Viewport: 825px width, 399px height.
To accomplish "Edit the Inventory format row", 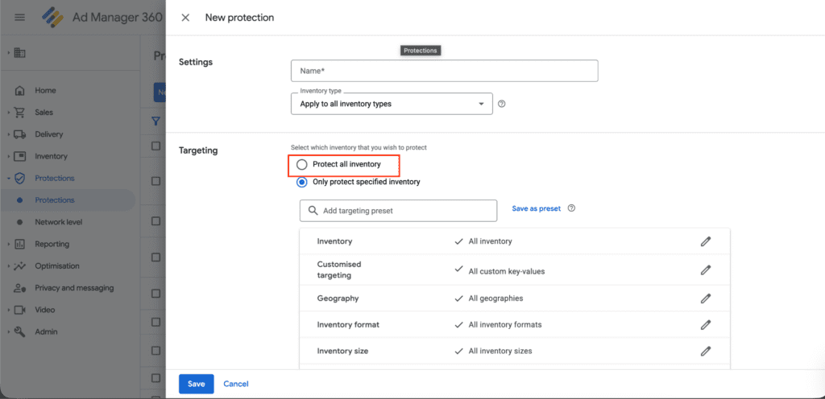I will tap(706, 324).
